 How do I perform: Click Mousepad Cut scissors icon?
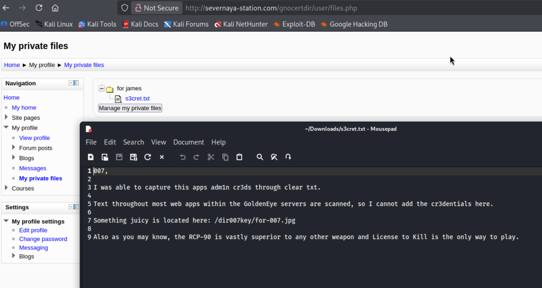tap(211, 157)
